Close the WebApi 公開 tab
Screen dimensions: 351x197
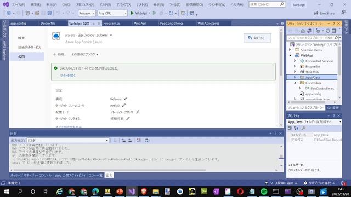point(99,24)
